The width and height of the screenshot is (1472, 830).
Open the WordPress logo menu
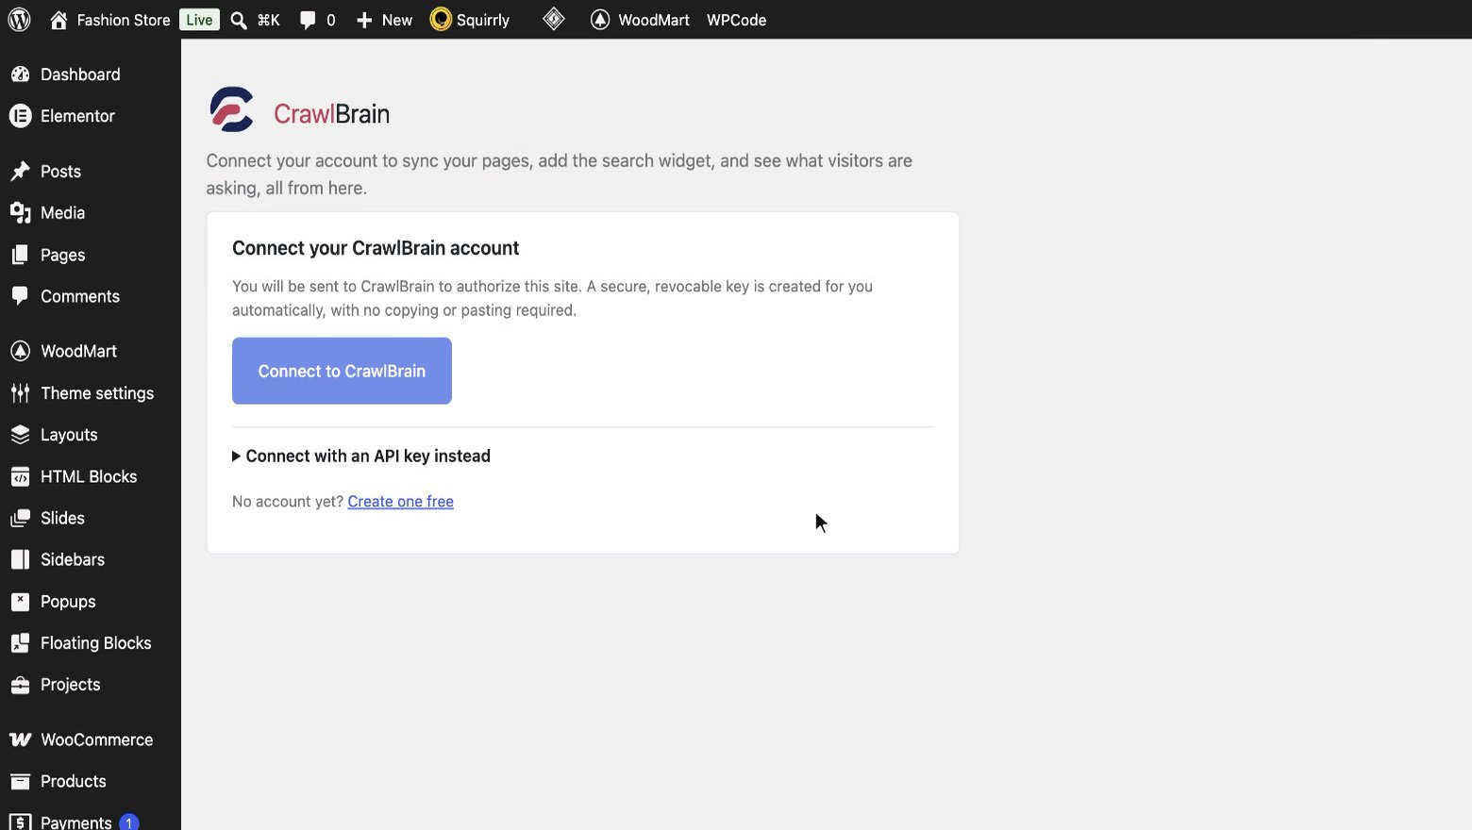tap(20, 20)
